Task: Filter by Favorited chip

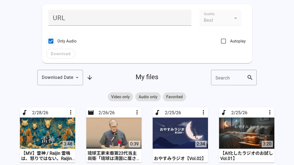Action: coord(174,97)
